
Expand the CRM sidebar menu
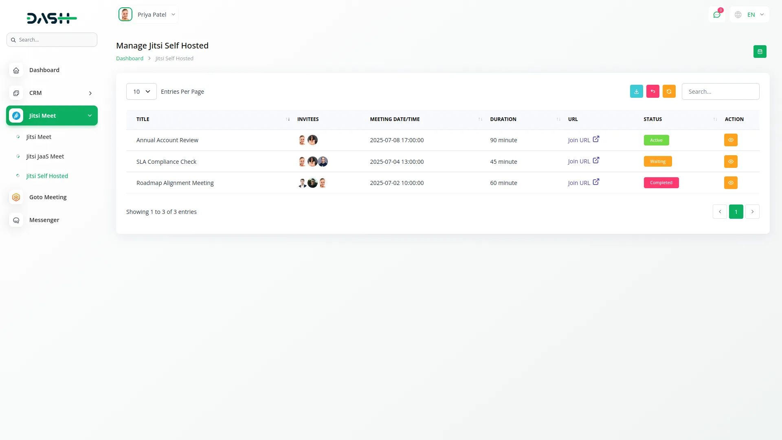click(52, 93)
